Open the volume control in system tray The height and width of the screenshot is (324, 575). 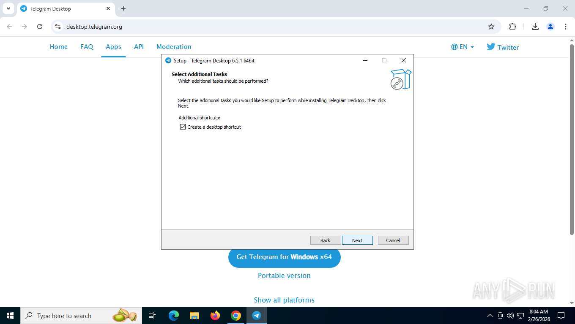coord(510,316)
